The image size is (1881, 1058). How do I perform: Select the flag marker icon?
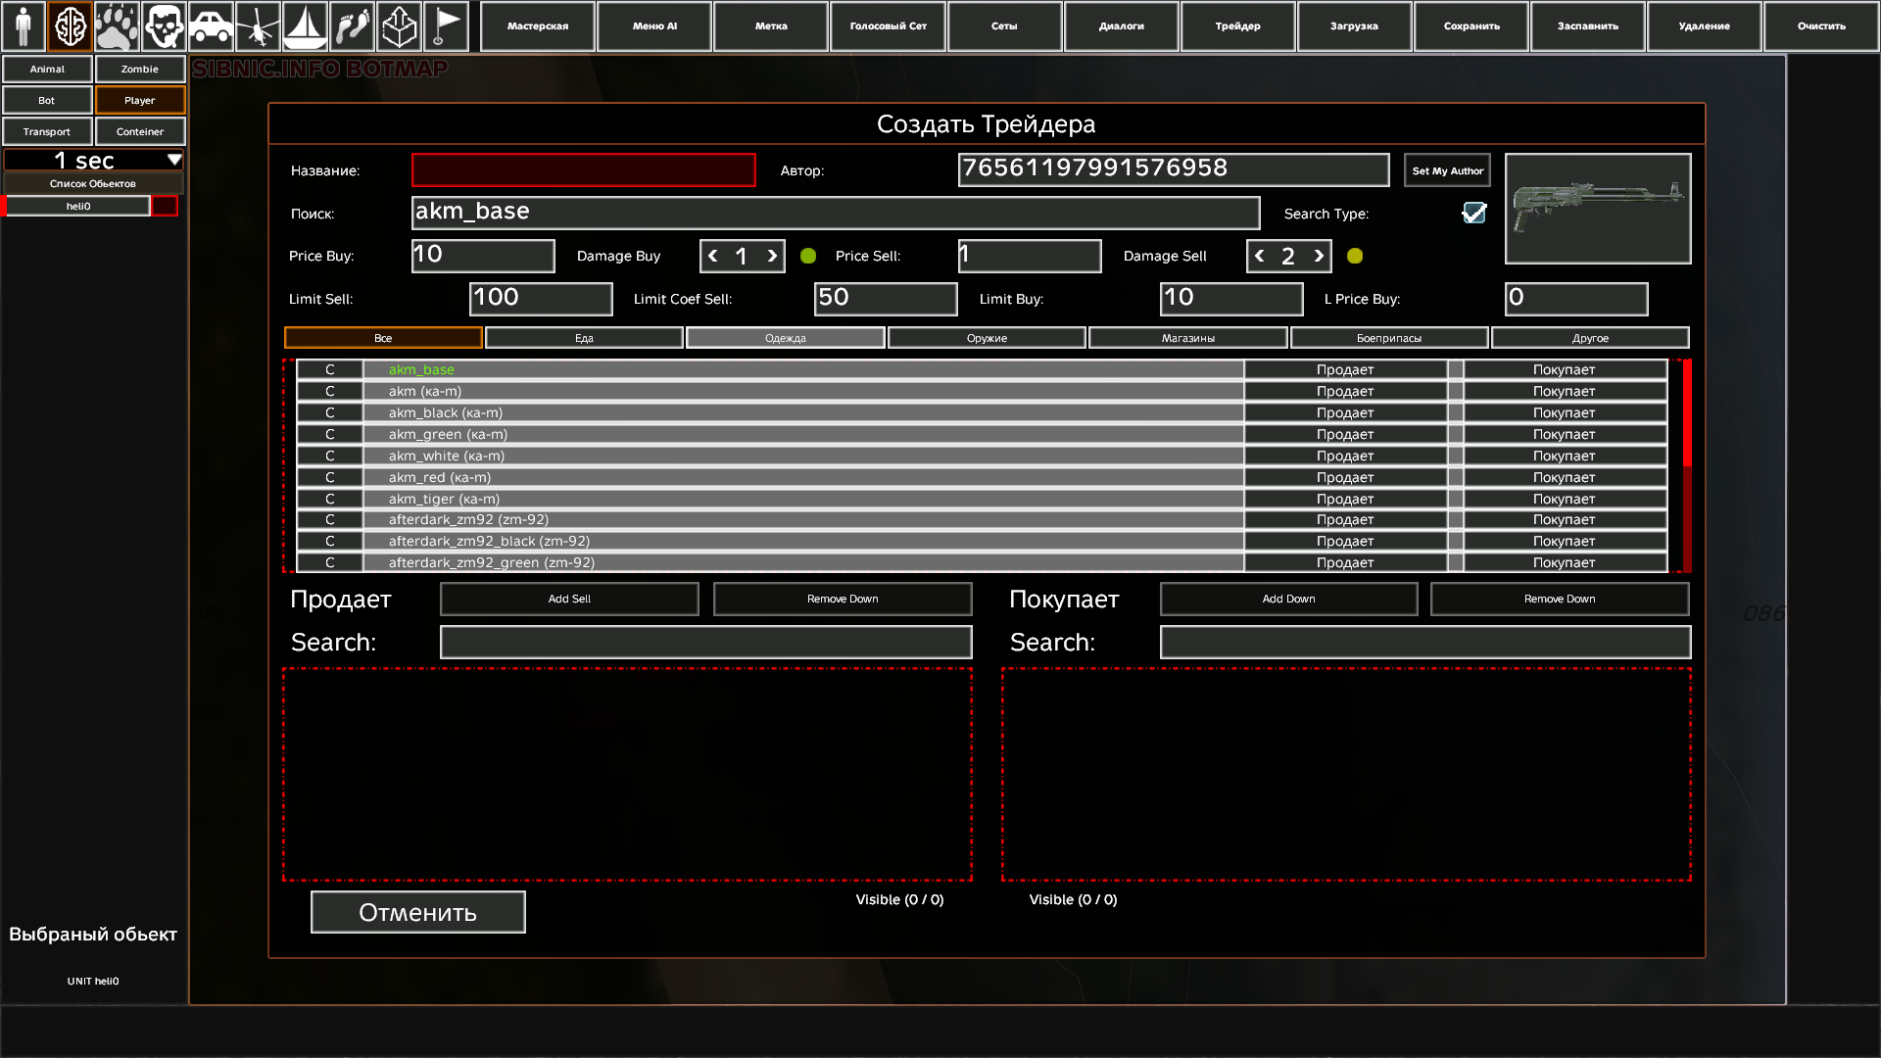(447, 26)
